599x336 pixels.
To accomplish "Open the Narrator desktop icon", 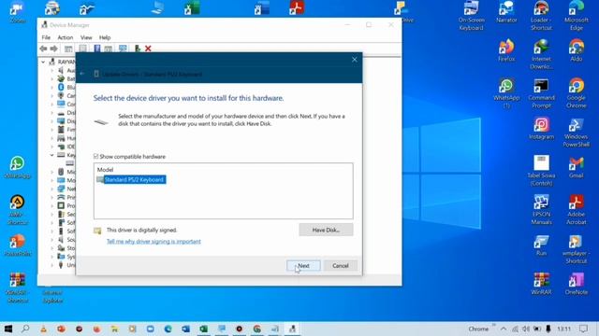I will click(506, 12).
